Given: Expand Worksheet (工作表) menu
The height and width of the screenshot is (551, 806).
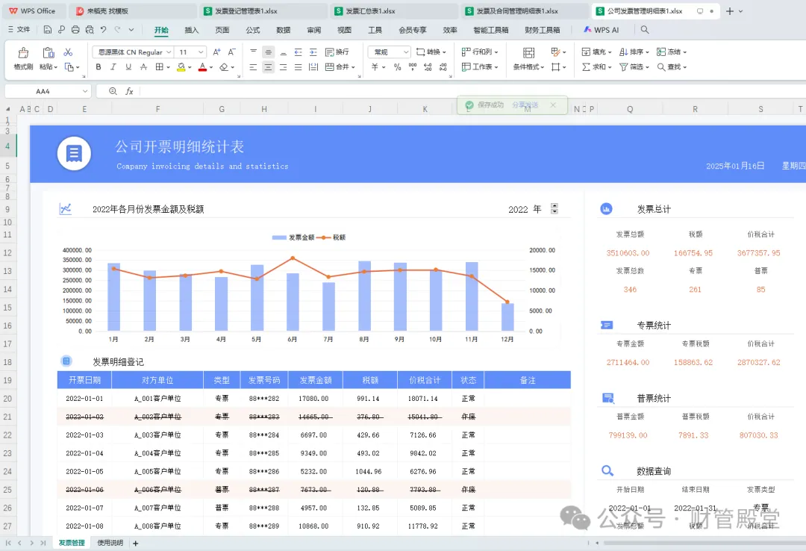Looking at the screenshot, I should [480, 67].
